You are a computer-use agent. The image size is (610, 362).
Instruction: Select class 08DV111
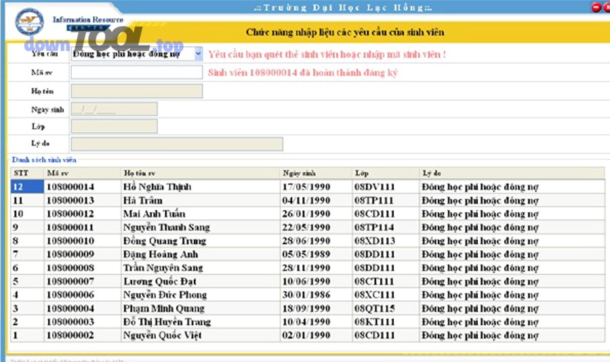click(375, 187)
